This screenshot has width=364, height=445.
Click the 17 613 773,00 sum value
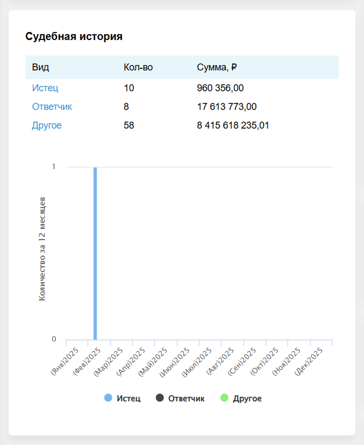[227, 107]
